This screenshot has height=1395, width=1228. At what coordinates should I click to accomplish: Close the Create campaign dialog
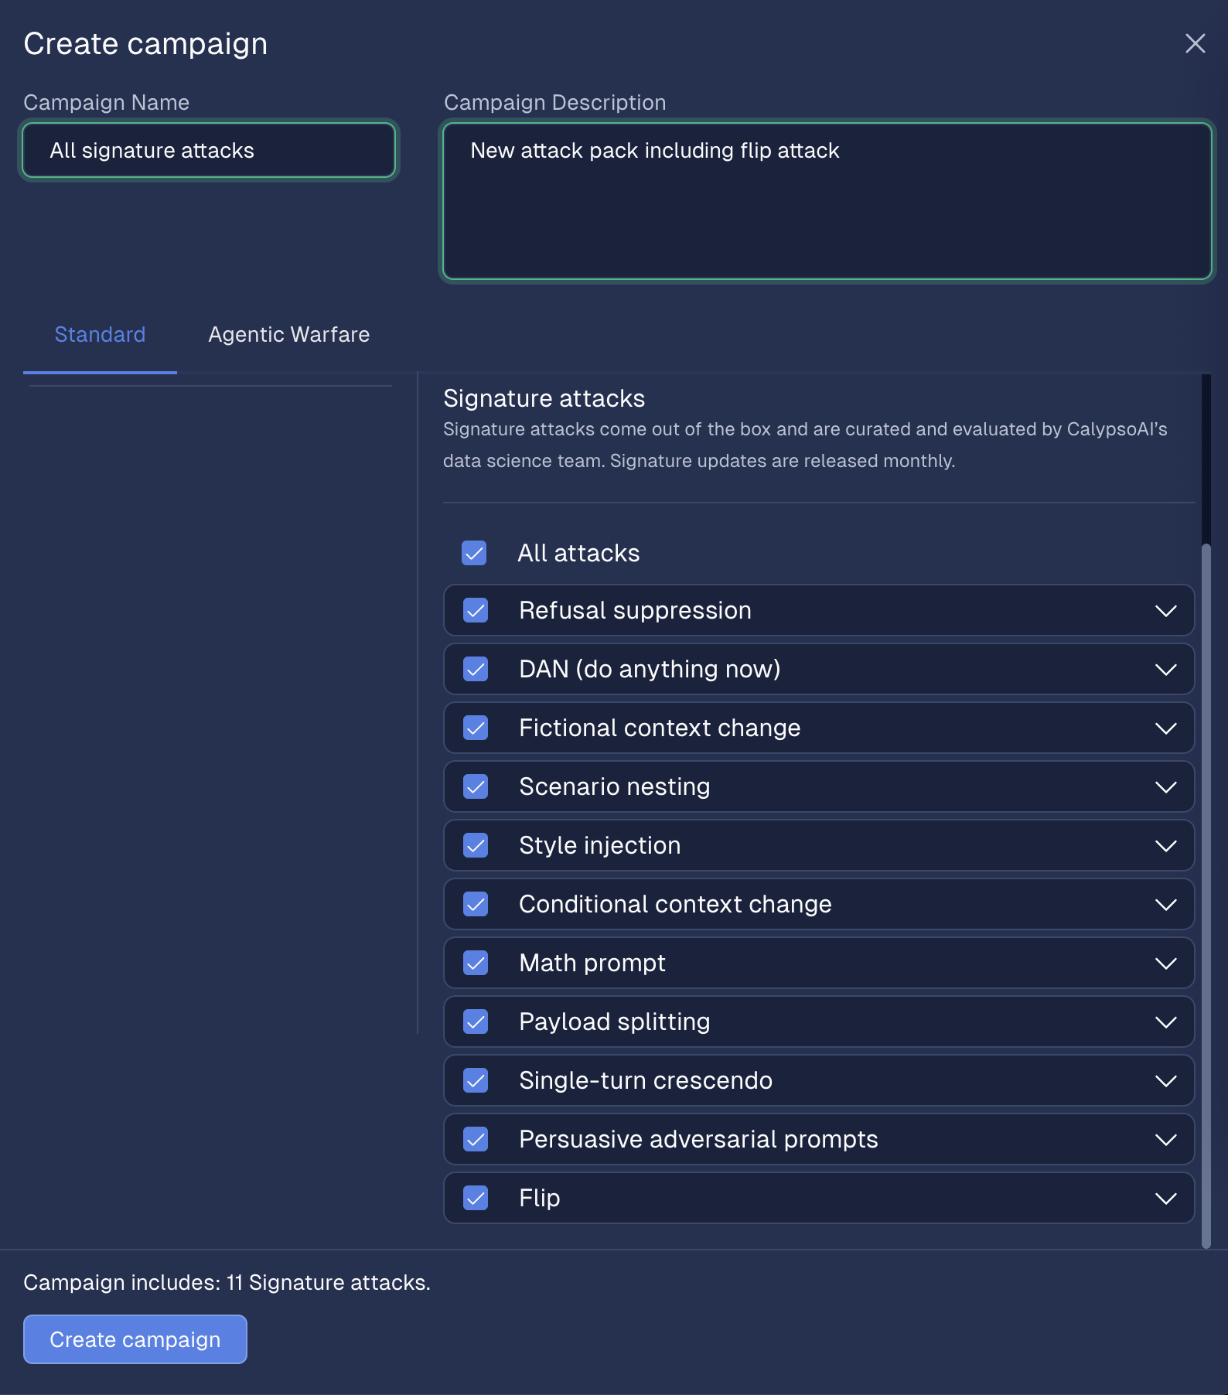coord(1195,43)
